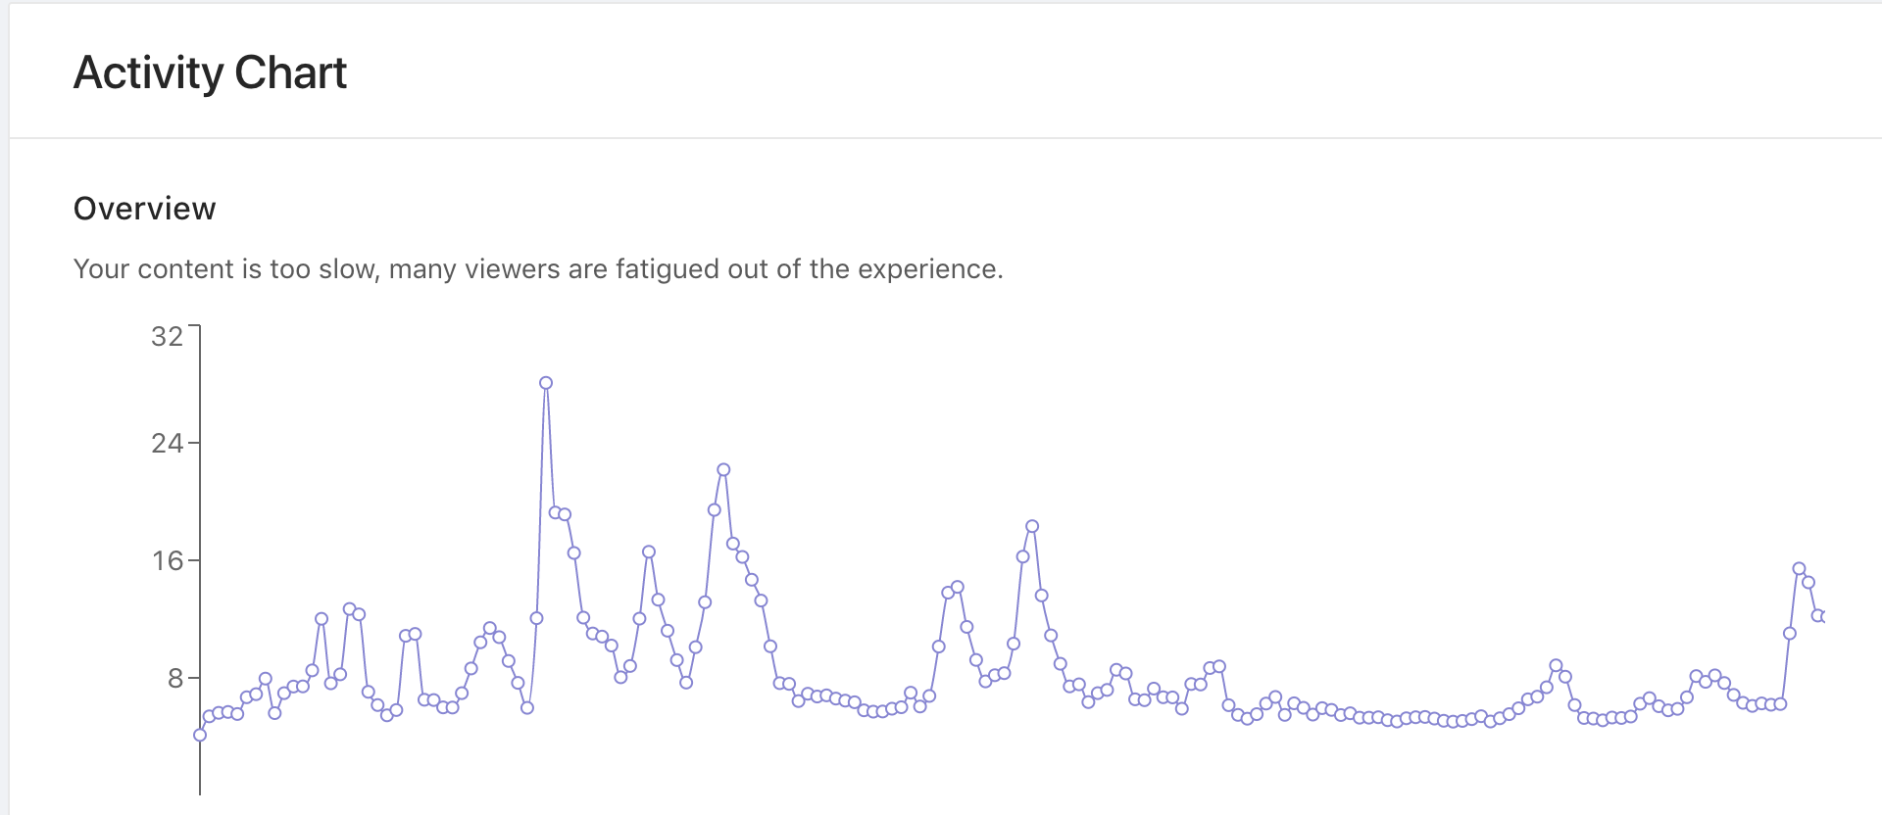The image size is (1882, 815).
Task: Select the final spike's top point near 15
Action: 1799,569
